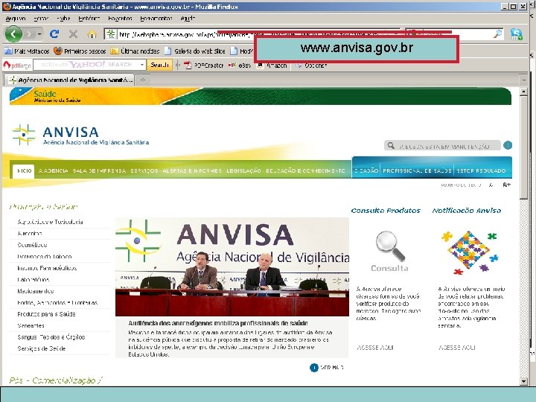Open the Ferramentas menu
The image size is (536, 402).
[156, 19]
